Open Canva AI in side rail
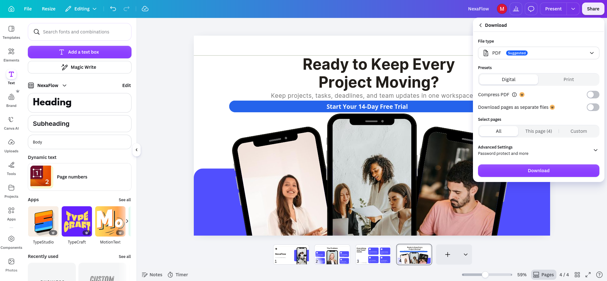This screenshot has width=607, height=281. click(x=11, y=123)
